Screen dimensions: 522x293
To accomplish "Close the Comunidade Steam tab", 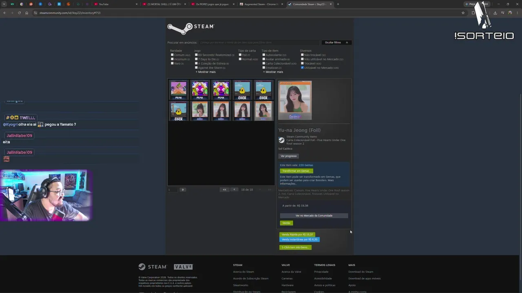I will pyautogui.click(x=331, y=4).
